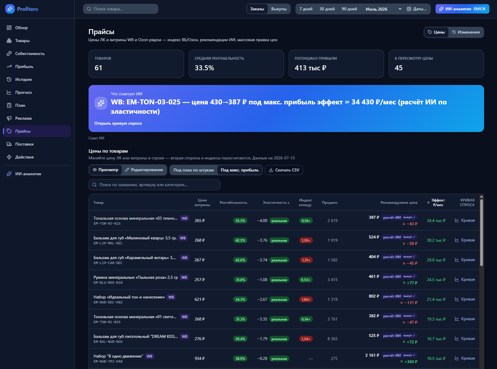The width and height of the screenshot is (497, 369).
Task: Open Кривая for EM-BAL-NUD-ROS row
Action: pyautogui.click(x=465, y=339)
